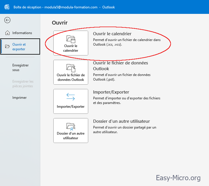Image resolution: width=209 pixels, height=186 pixels.
Task: Click the Boîte de réception window title
Action: point(64,7)
